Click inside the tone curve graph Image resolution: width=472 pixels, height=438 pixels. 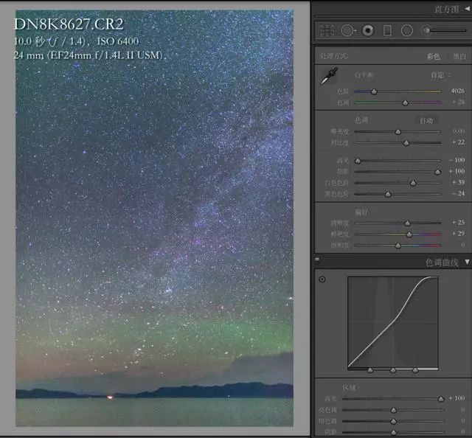393,321
